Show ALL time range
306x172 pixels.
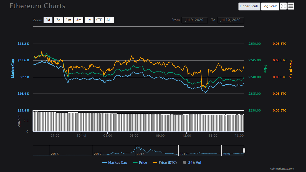tap(110, 20)
